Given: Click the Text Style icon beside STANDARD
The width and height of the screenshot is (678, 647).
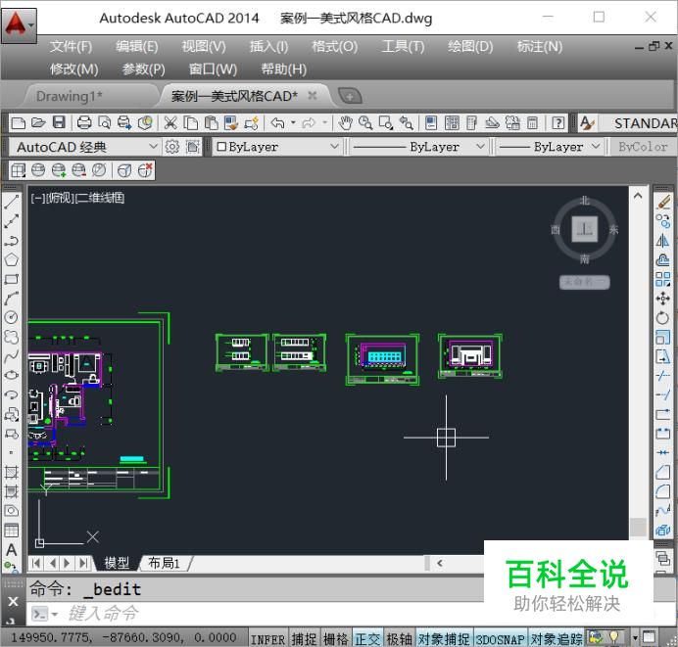Looking at the screenshot, I should 587,123.
